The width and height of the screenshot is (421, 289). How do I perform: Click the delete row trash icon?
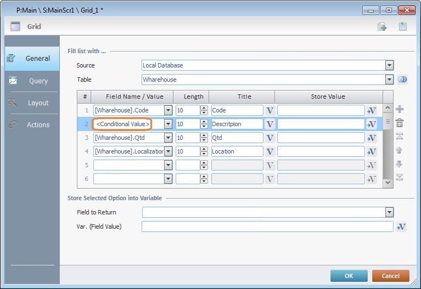click(x=400, y=123)
